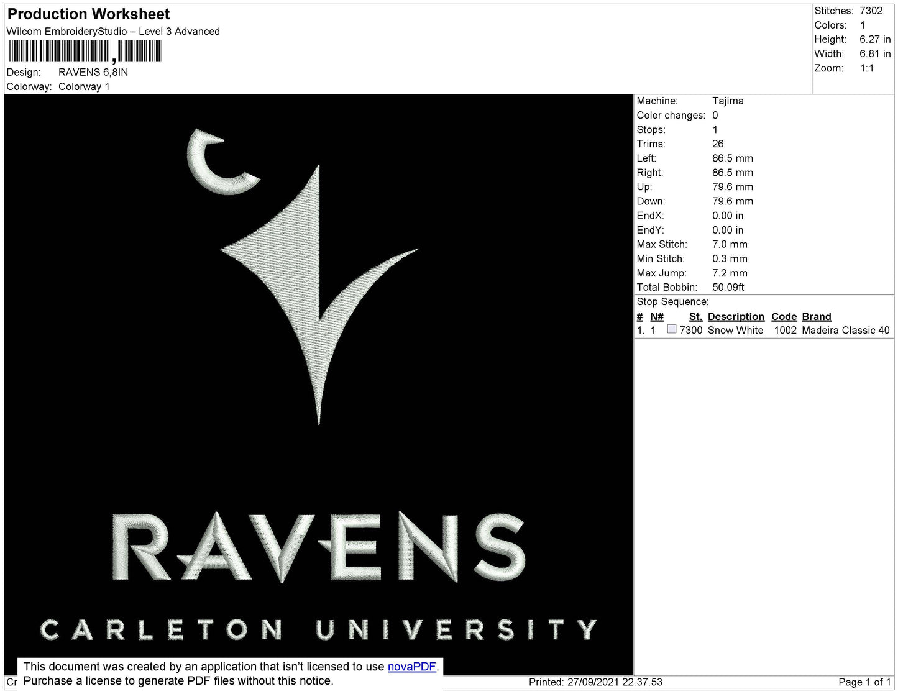Select the Trims value '26'
The width and height of the screenshot is (898, 694).
[x=718, y=144]
